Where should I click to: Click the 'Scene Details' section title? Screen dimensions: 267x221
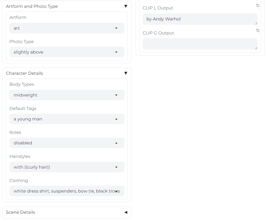click(x=21, y=212)
